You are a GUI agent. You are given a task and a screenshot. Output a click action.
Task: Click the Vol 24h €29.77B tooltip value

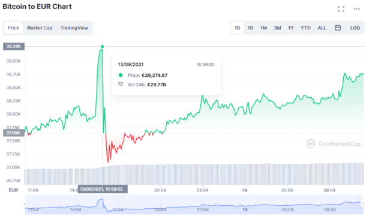pyautogui.click(x=157, y=85)
